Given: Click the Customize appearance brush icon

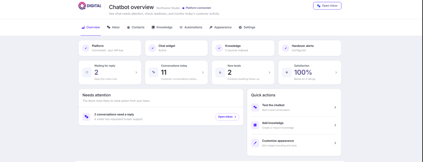Looking at the screenshot, I should click(x=255, y=143).
